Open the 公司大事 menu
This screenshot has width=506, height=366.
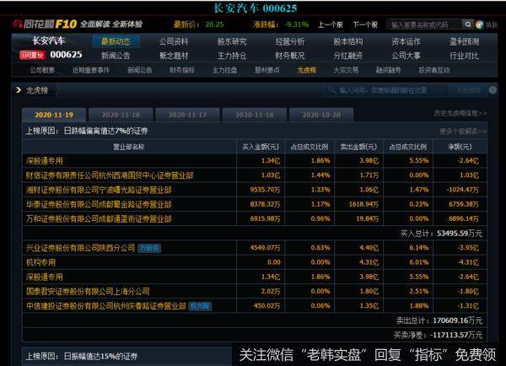(406, 56)
